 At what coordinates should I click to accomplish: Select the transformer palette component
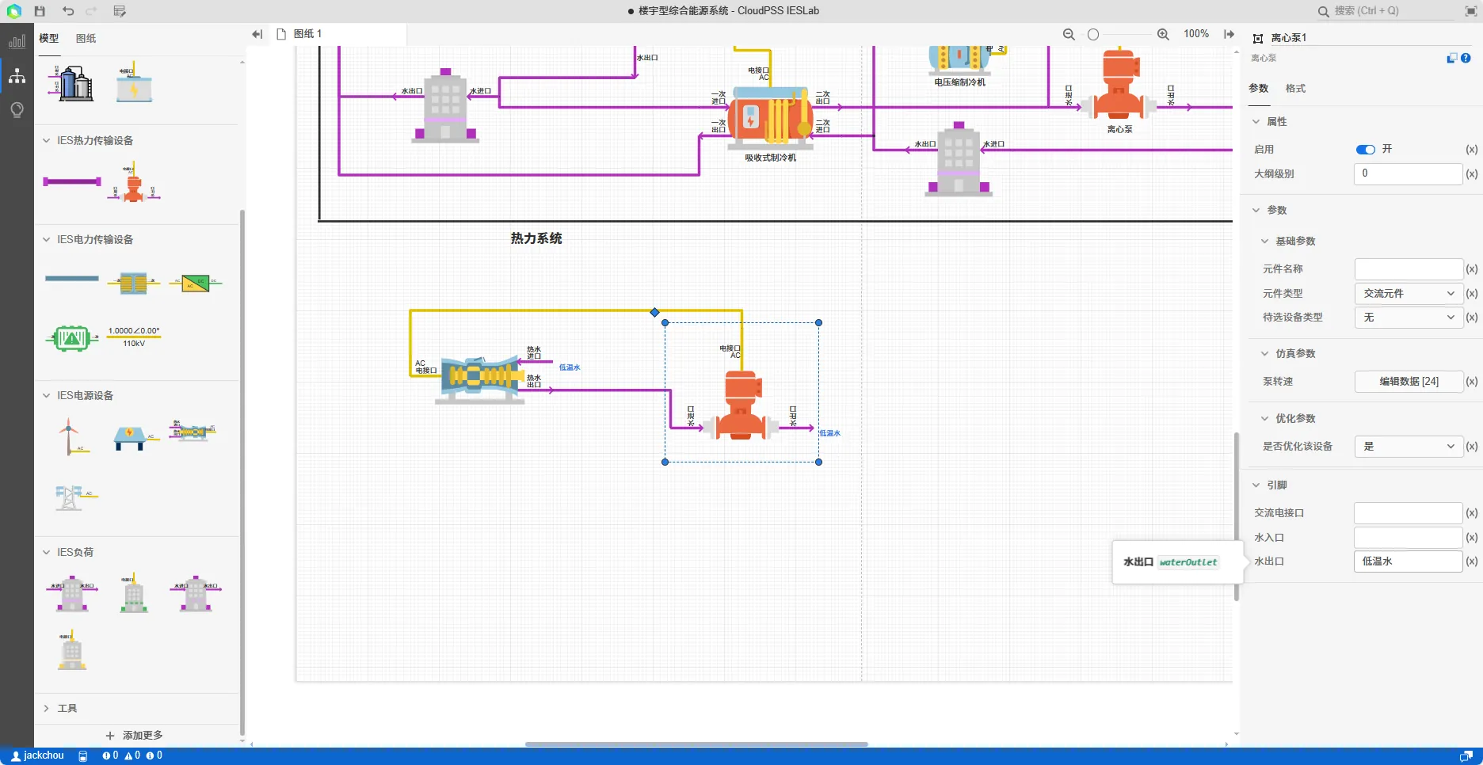click(134, 282)
